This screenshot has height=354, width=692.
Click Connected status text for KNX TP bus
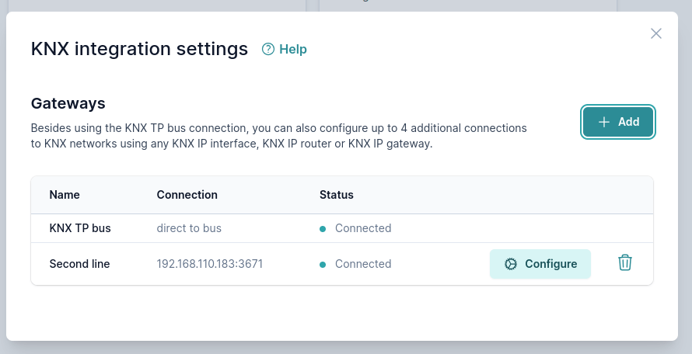click(x=362, y=228)
